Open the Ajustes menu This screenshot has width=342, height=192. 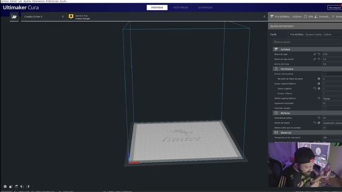click(x=27, y=1)
